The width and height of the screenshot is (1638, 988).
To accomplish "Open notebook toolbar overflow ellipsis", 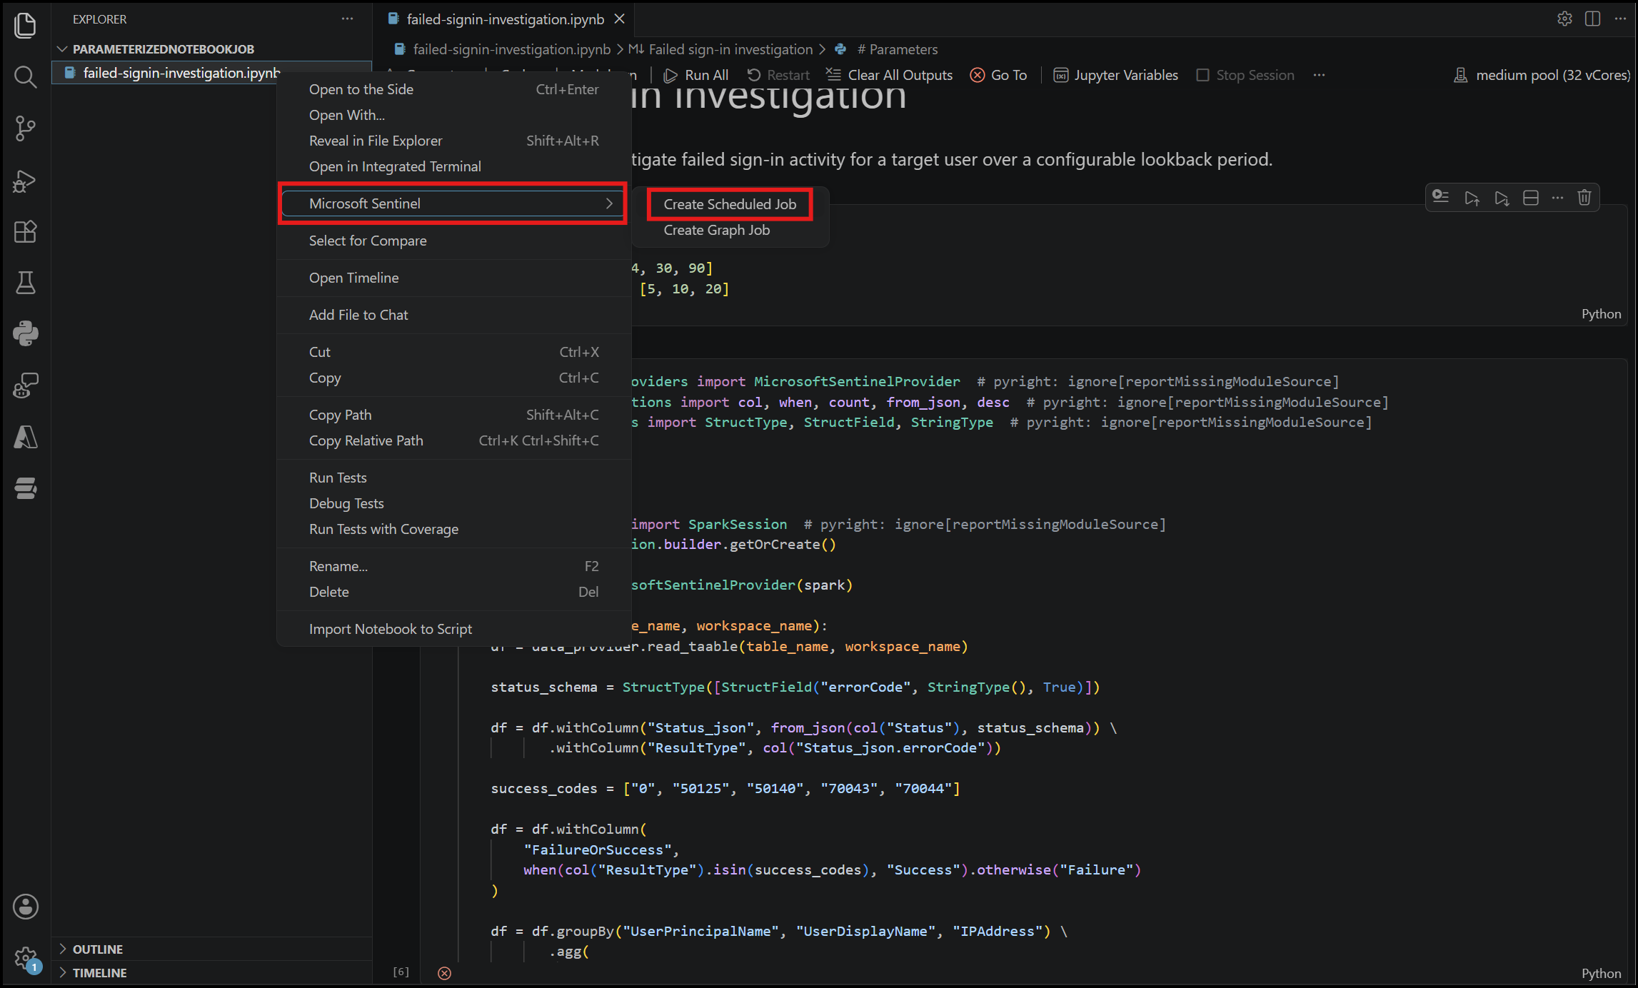I will tap(1319, 75).
